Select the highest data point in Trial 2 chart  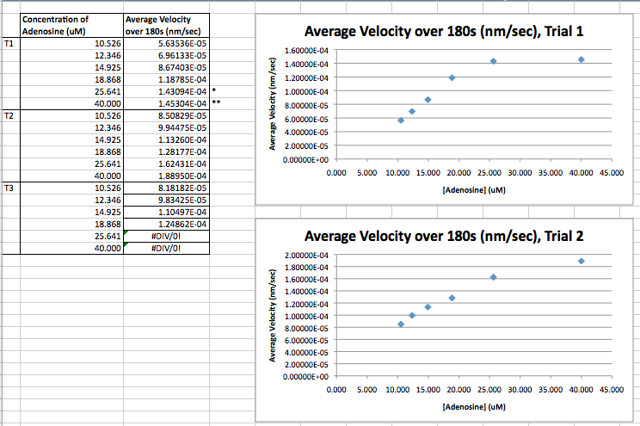click(x=582, y=261)
